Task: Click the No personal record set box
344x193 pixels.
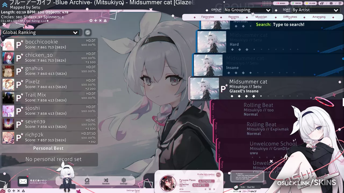Action: click(50, 159)
